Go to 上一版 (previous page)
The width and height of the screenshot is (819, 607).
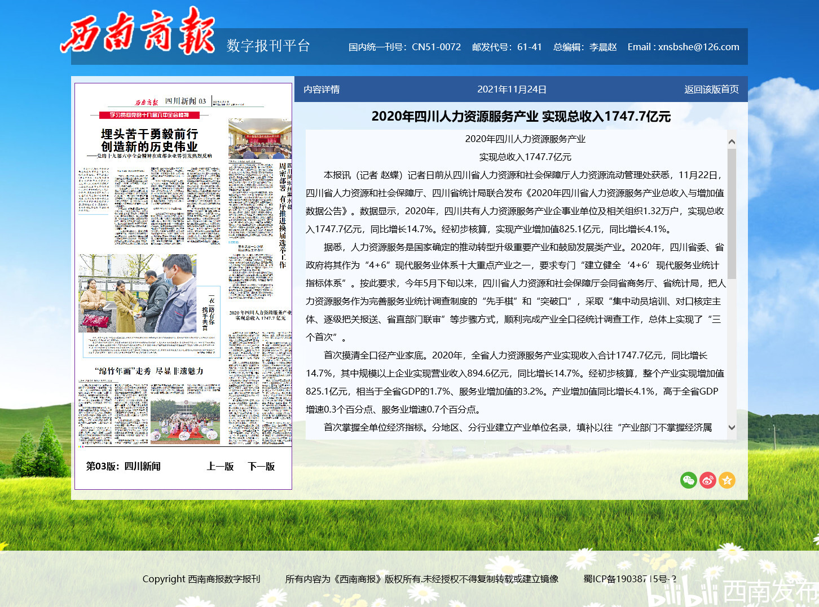point(220,466)
